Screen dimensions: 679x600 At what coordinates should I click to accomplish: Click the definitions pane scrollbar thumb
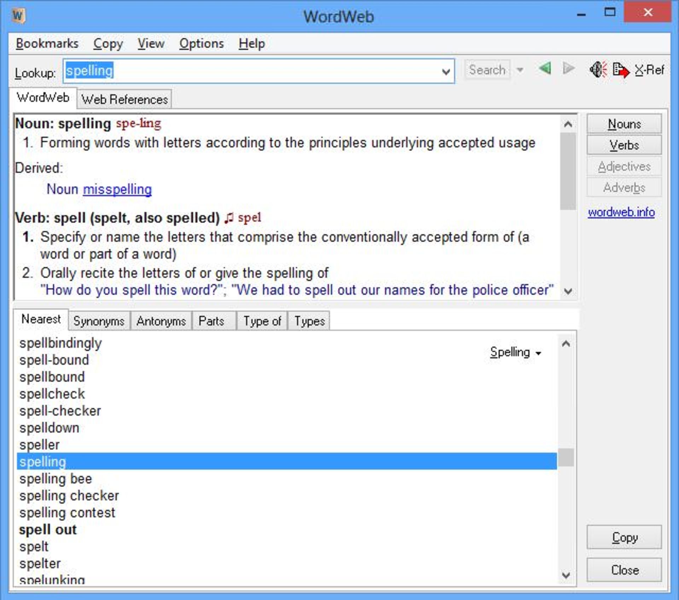[x=568, y=171]
